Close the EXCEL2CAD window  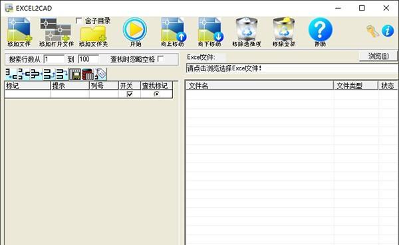(x=386, y=8)
